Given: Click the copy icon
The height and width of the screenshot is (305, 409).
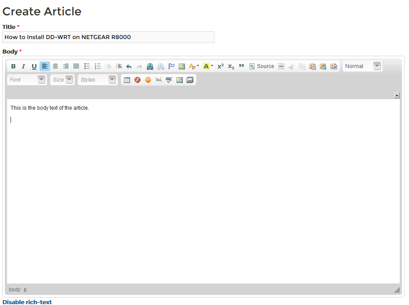Looking at the screenshot, I should tap(302, 66).
